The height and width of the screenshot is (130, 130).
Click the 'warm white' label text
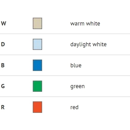[x=85, y=24]
